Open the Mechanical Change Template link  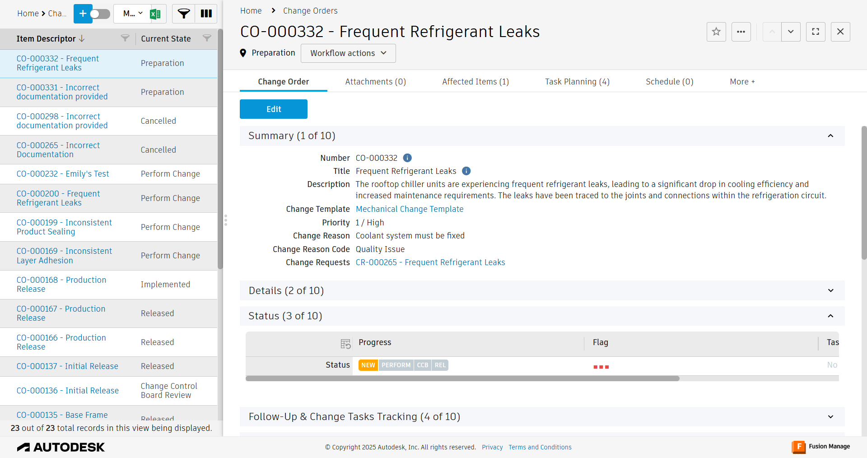[410, 209]
